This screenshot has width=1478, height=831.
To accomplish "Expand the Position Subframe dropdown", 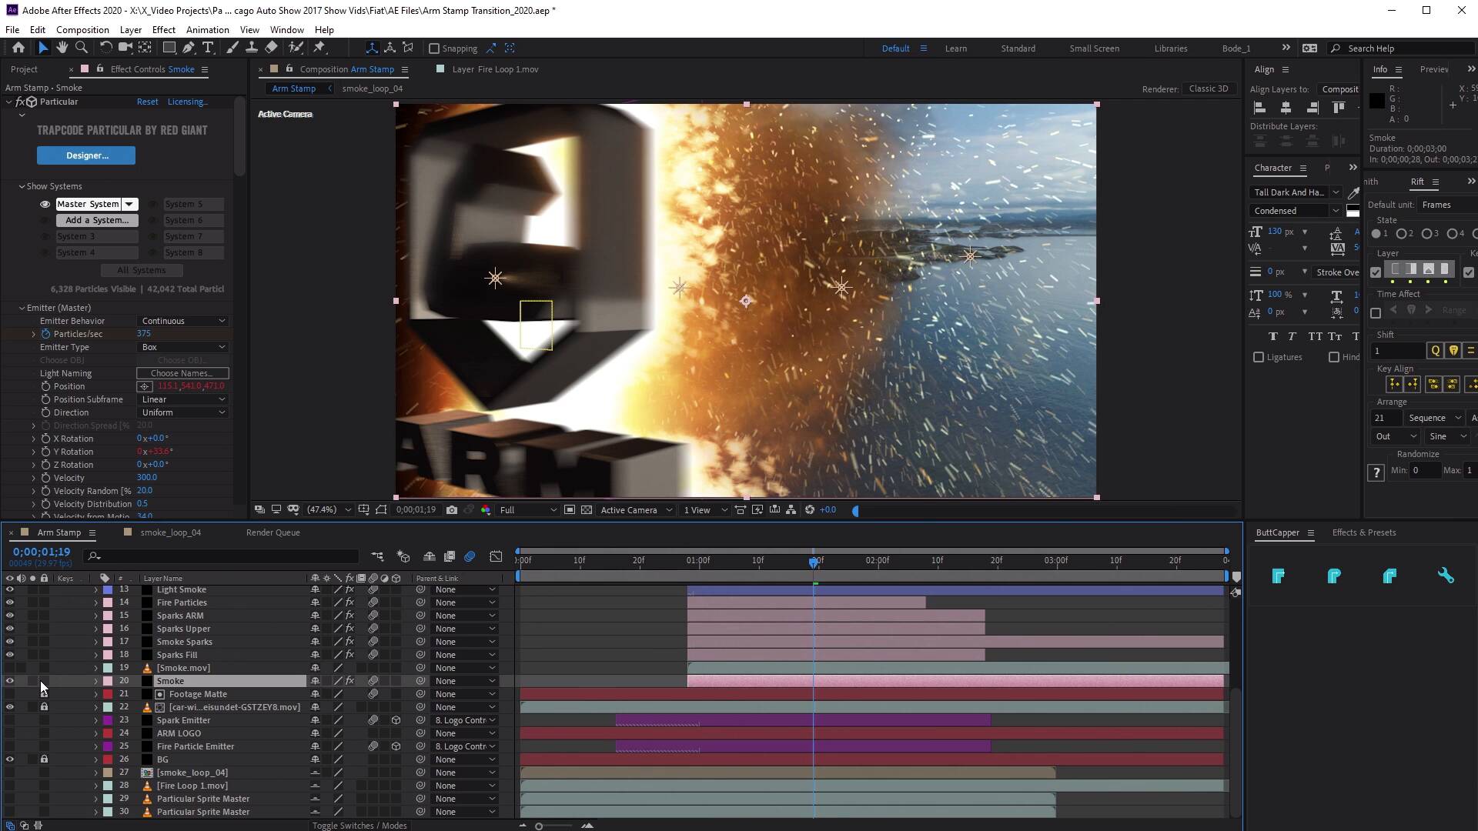I will pyautogui.click(x=182, y=399).
